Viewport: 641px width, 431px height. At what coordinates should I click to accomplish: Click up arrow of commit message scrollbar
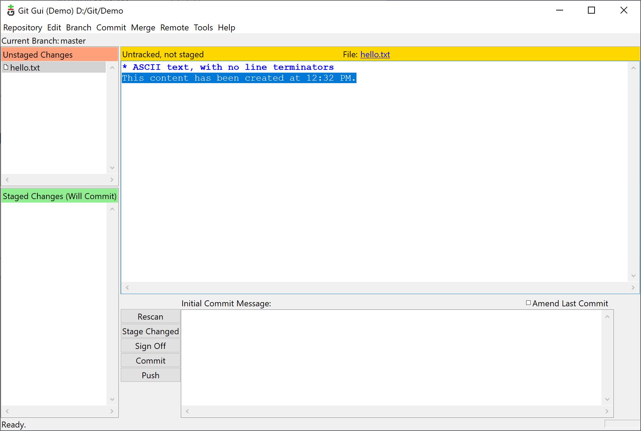click(x=607, y=316)
